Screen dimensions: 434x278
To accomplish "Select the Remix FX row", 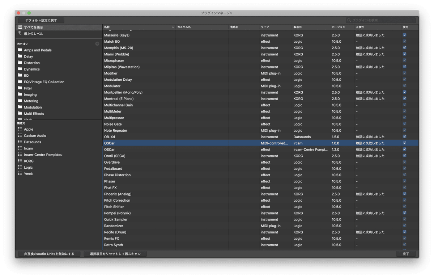I will click(260, 239).
